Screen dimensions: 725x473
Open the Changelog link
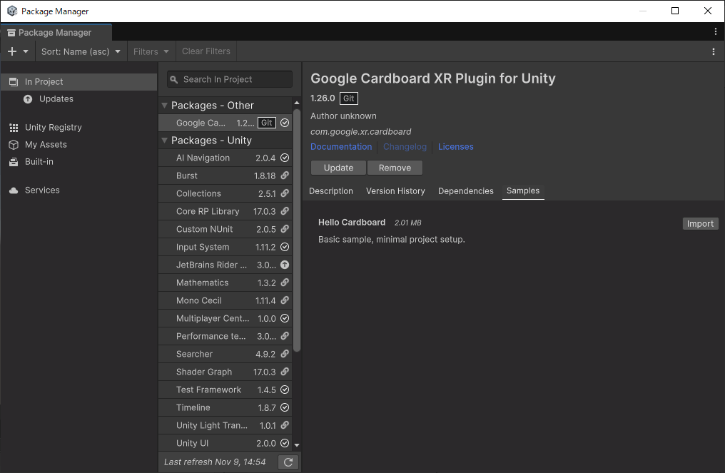click(x=405, y=146)
